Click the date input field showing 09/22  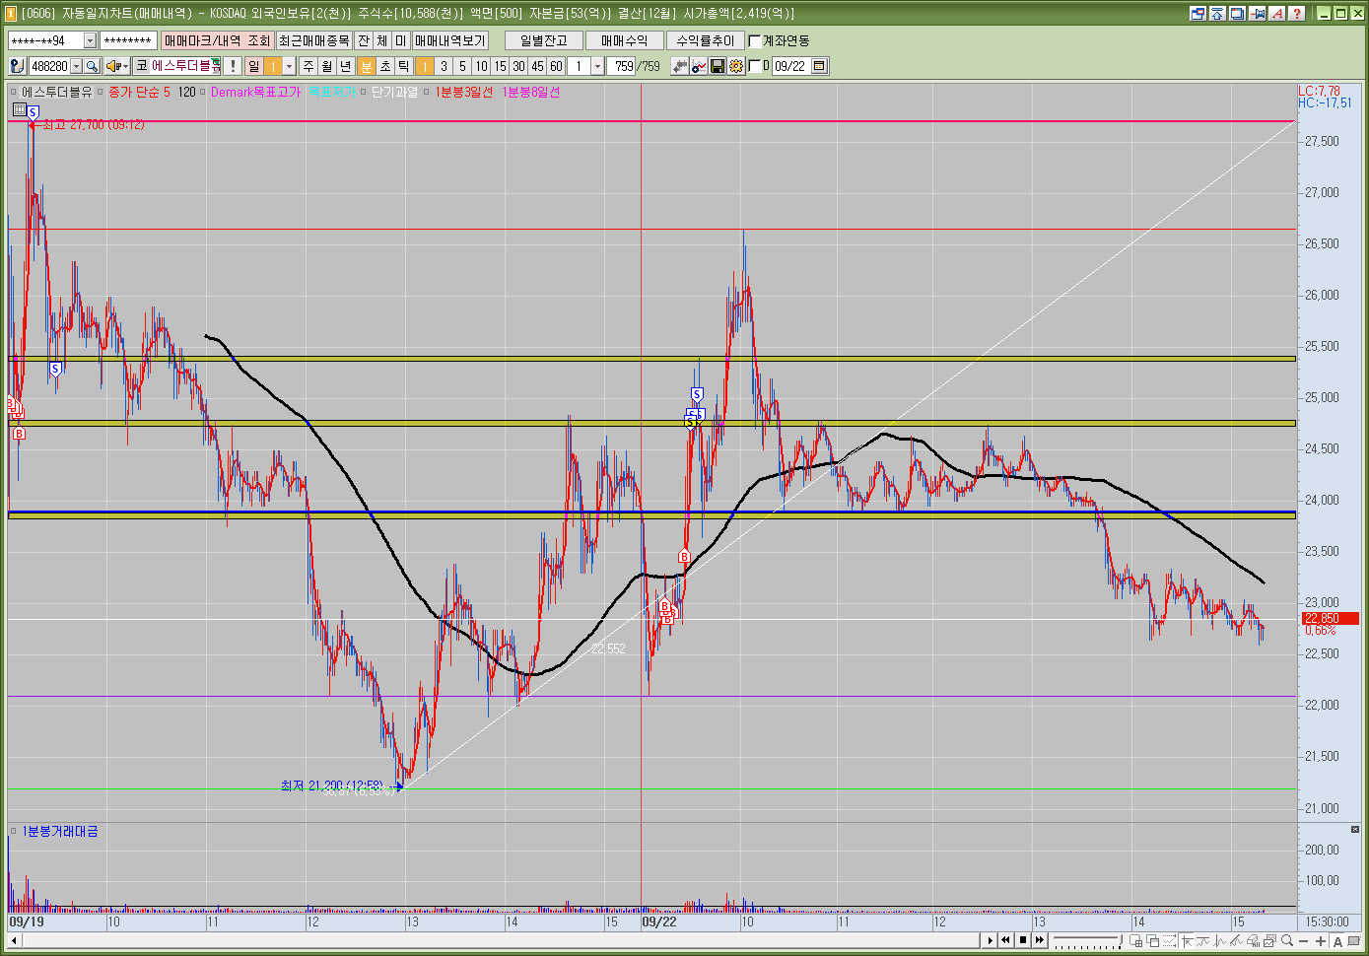coord(790,66)
